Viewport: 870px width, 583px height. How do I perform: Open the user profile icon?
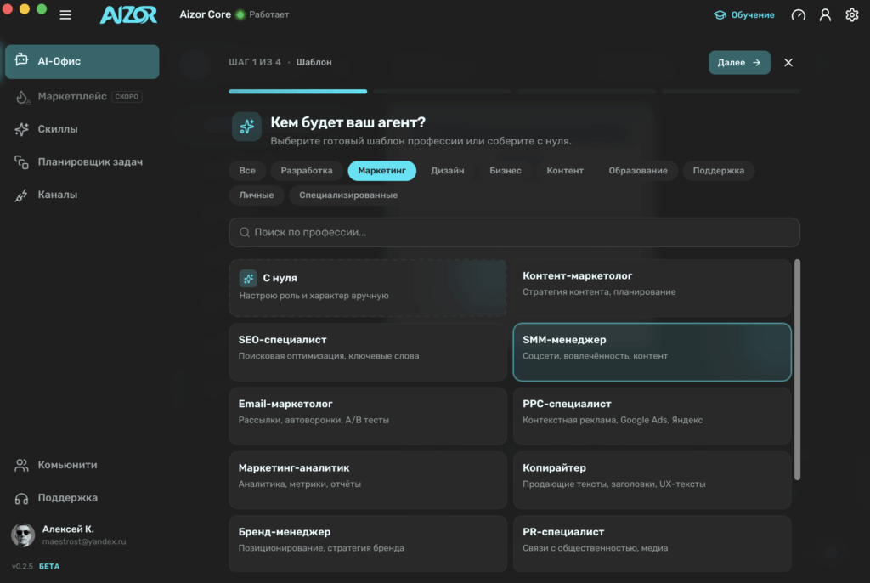tap(825, 15)
